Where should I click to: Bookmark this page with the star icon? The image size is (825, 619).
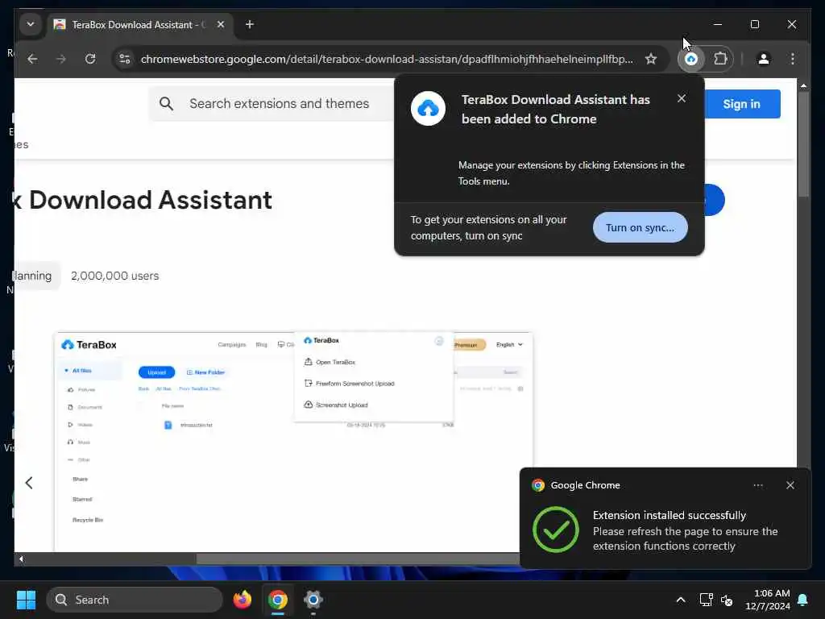click(x=651, y=59)
